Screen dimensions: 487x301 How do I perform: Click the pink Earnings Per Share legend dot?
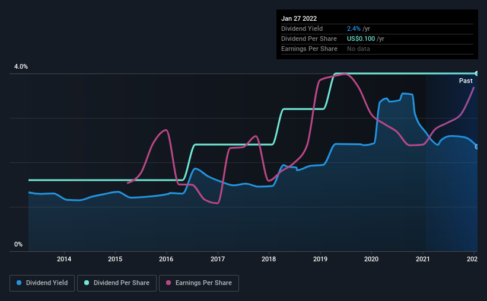point(168,283)
